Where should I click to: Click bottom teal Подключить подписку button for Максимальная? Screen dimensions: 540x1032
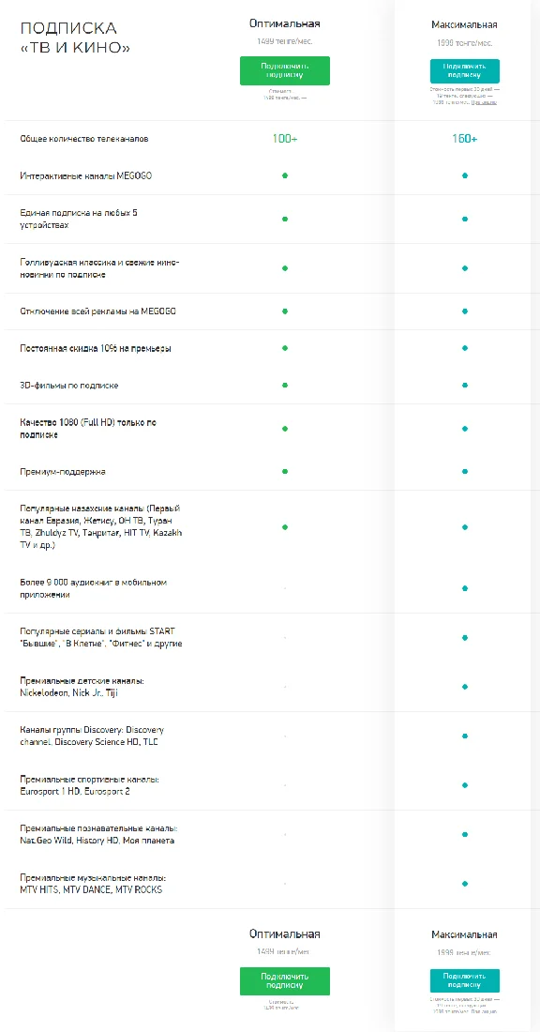pyautogui.click(x=465, y=980)
